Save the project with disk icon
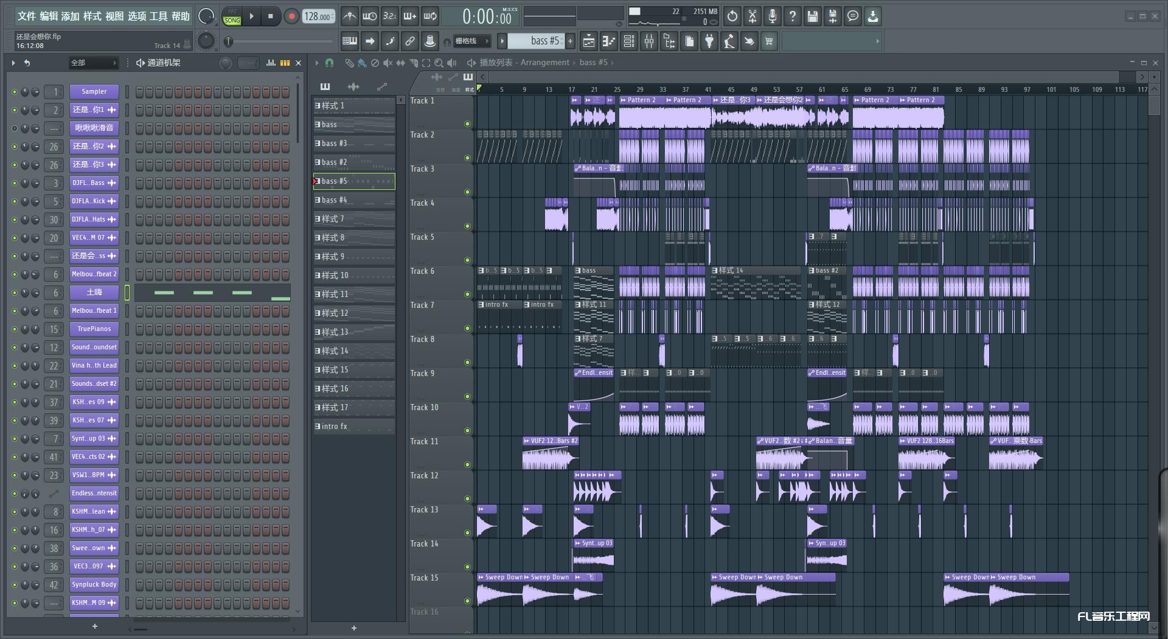1168x639 pixels. pos(813,16)
